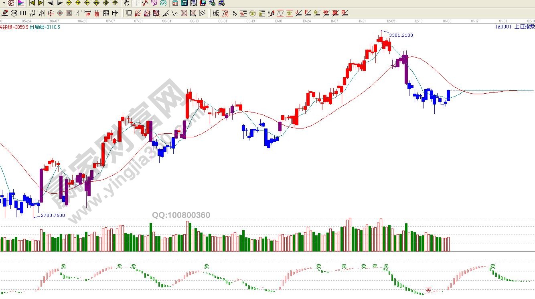This screenshot has height=299, width=535.
Task: Toggle the crosshair cursor tool
Action: 136,3
